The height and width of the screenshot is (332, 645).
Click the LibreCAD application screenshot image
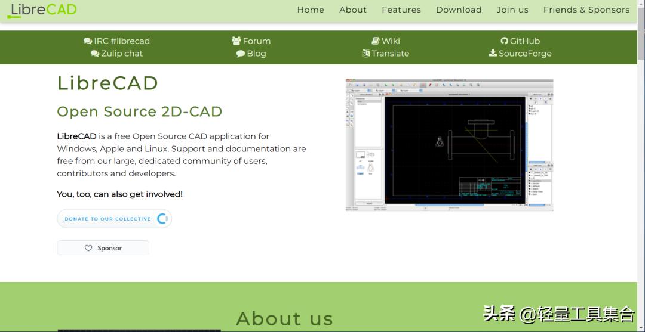(x=449, y=145)
